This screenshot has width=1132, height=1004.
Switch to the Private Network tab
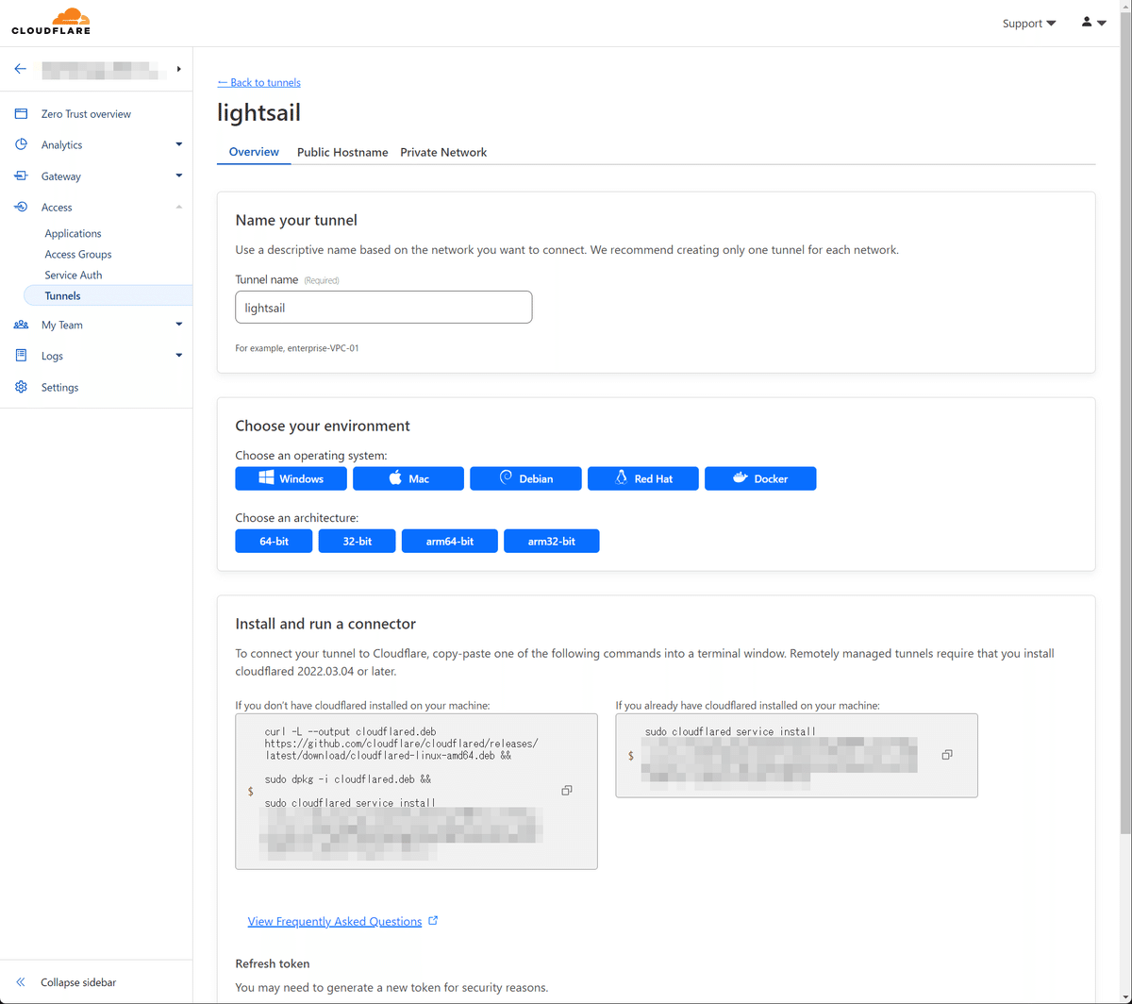(443, 152)
